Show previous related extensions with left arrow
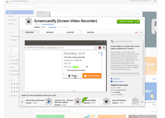The height and width of the screenshot is (118, 165). pos(22,102)
